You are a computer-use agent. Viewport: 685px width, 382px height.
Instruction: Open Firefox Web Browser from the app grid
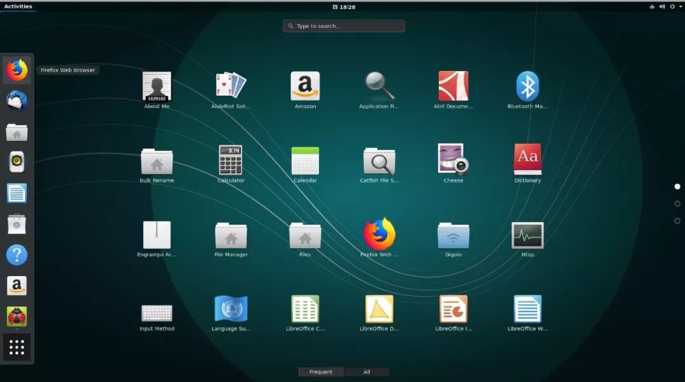(379, 236)
